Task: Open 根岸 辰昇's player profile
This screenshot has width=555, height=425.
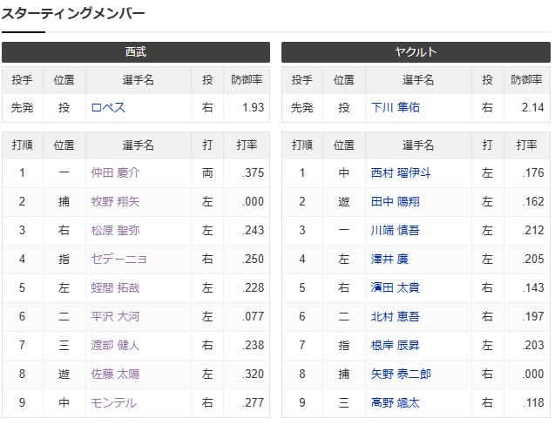Action: [395, 345]
